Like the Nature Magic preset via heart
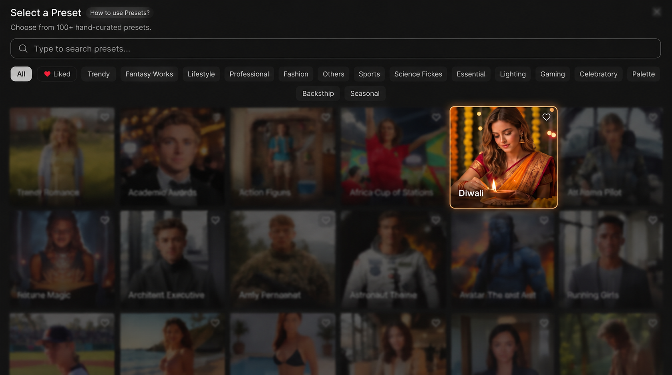The width and height of the screenshot is (672, 375). [x=105, y=220]
